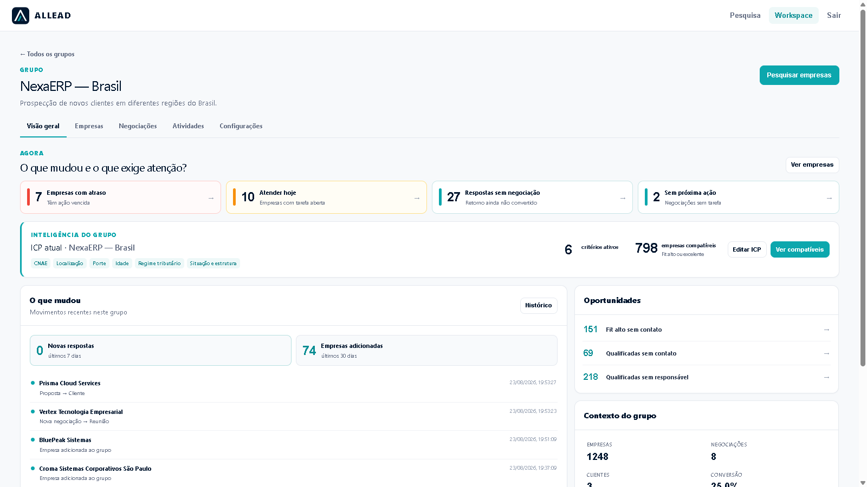Select the Localização criterion tag

[70, 264]
